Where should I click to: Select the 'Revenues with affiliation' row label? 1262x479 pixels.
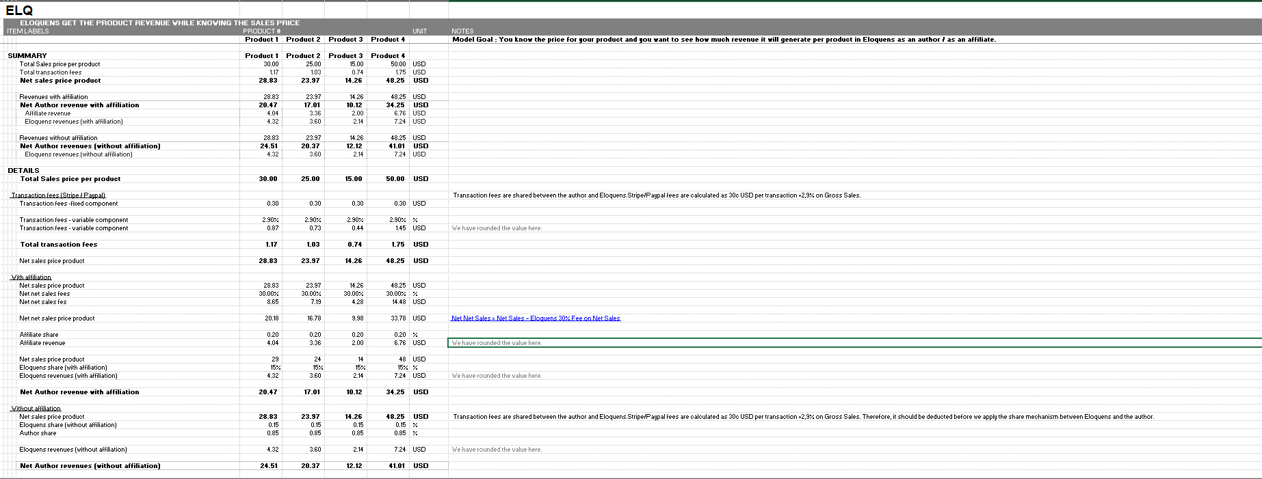54,97
